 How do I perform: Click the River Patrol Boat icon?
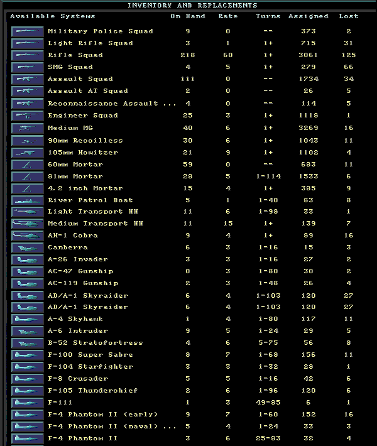point(28,200)
